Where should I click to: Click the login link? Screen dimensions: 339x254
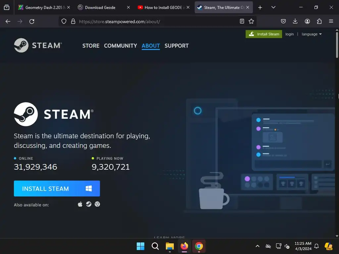[x=289, y=34]
